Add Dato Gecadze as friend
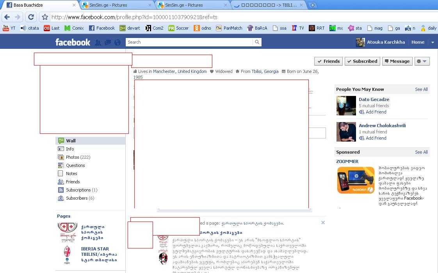The width and height of the screenshot is (438, 273). pos(373,112)
